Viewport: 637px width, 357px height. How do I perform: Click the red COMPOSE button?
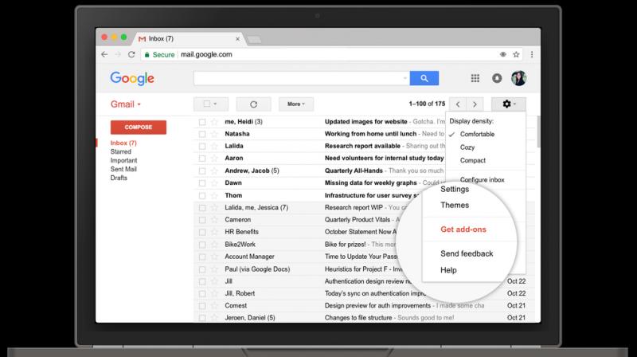[138, 127]
